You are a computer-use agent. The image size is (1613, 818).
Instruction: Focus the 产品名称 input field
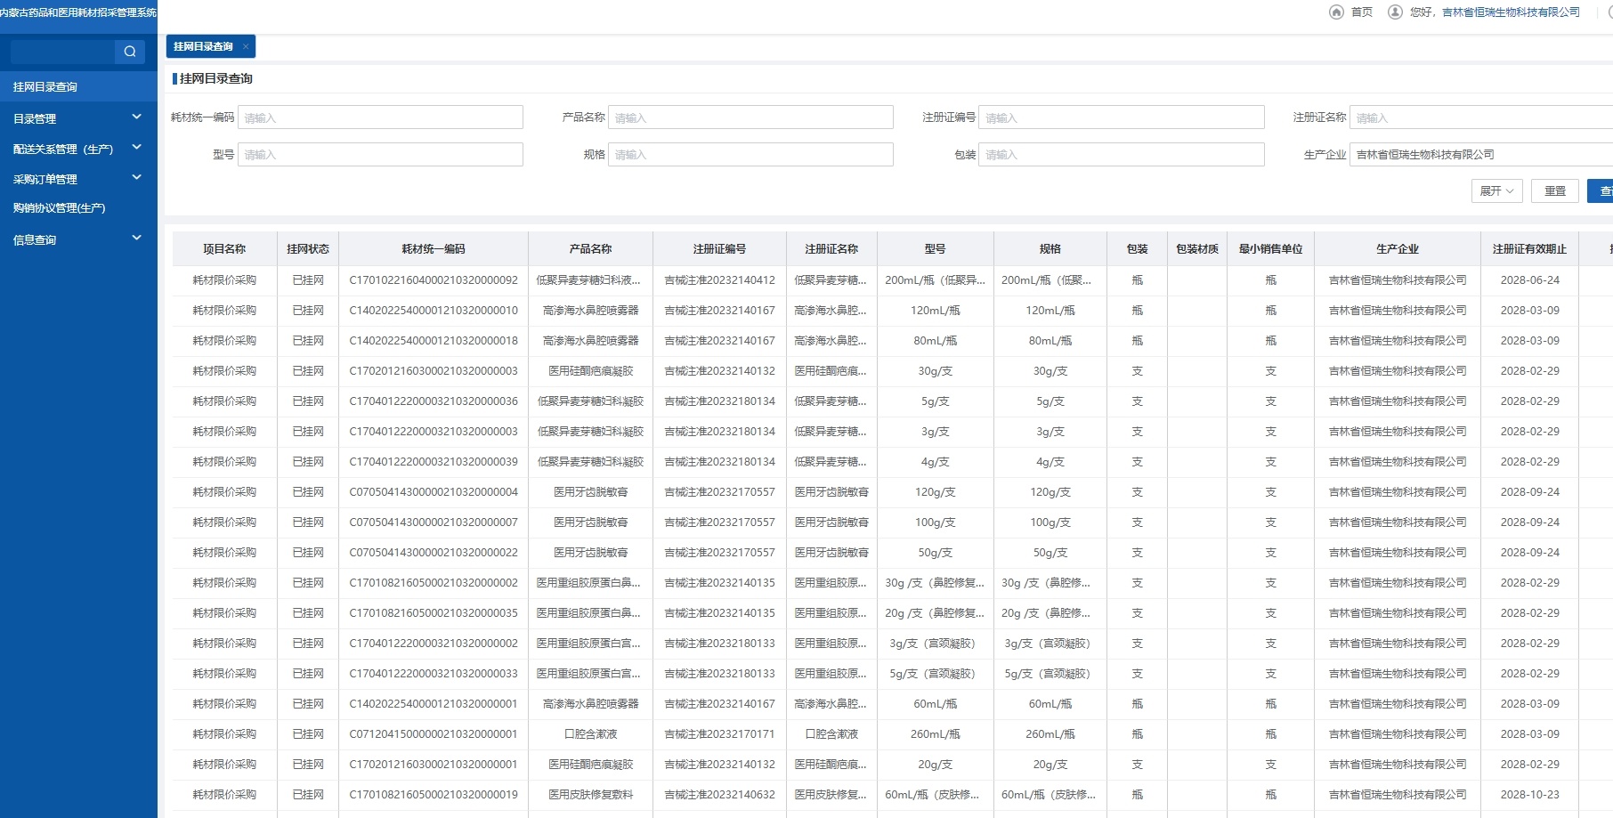tap(750, 117)
